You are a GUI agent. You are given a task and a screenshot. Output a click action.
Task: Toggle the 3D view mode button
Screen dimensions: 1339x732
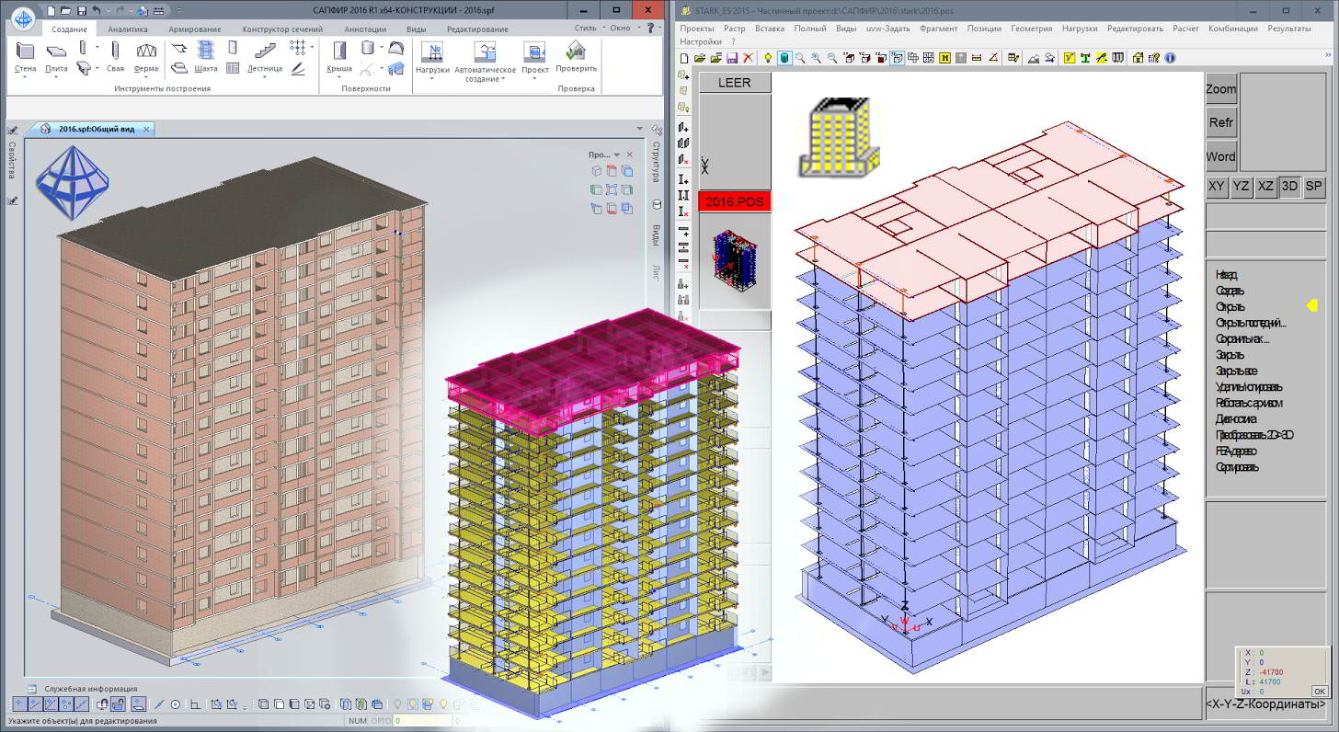[x=1289, y=187]
